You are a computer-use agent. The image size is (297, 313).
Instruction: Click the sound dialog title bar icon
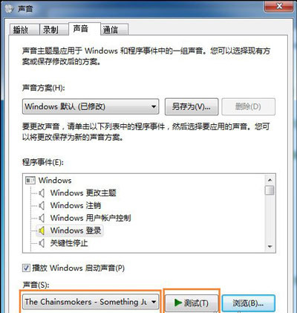[x=10, y=9]
